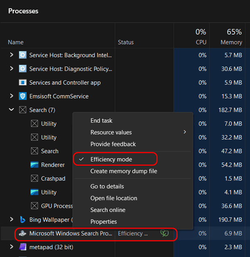This screenshot has height=257, width=250.
Task: Click the 190.7 MB memory value
Action: coord(230,220)
